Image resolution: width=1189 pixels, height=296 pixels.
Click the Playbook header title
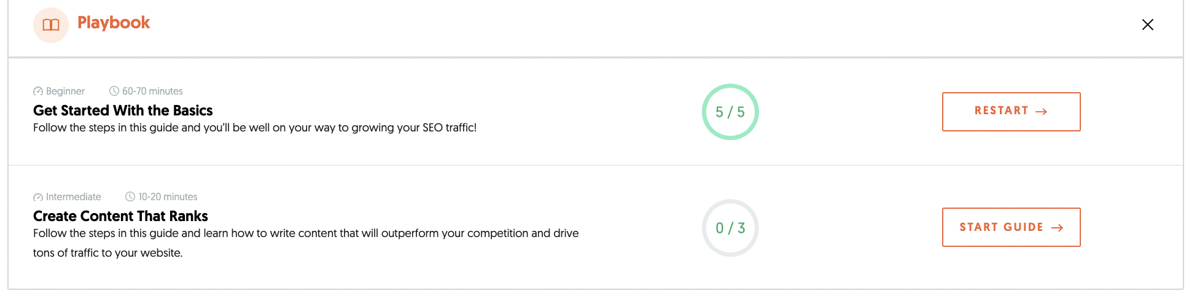pyautogui.click(x=114, y=23)
